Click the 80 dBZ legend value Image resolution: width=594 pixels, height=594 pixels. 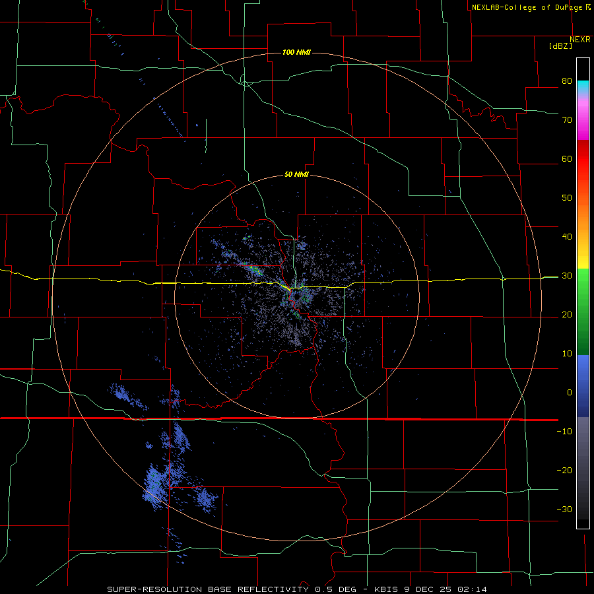(567, 81)
